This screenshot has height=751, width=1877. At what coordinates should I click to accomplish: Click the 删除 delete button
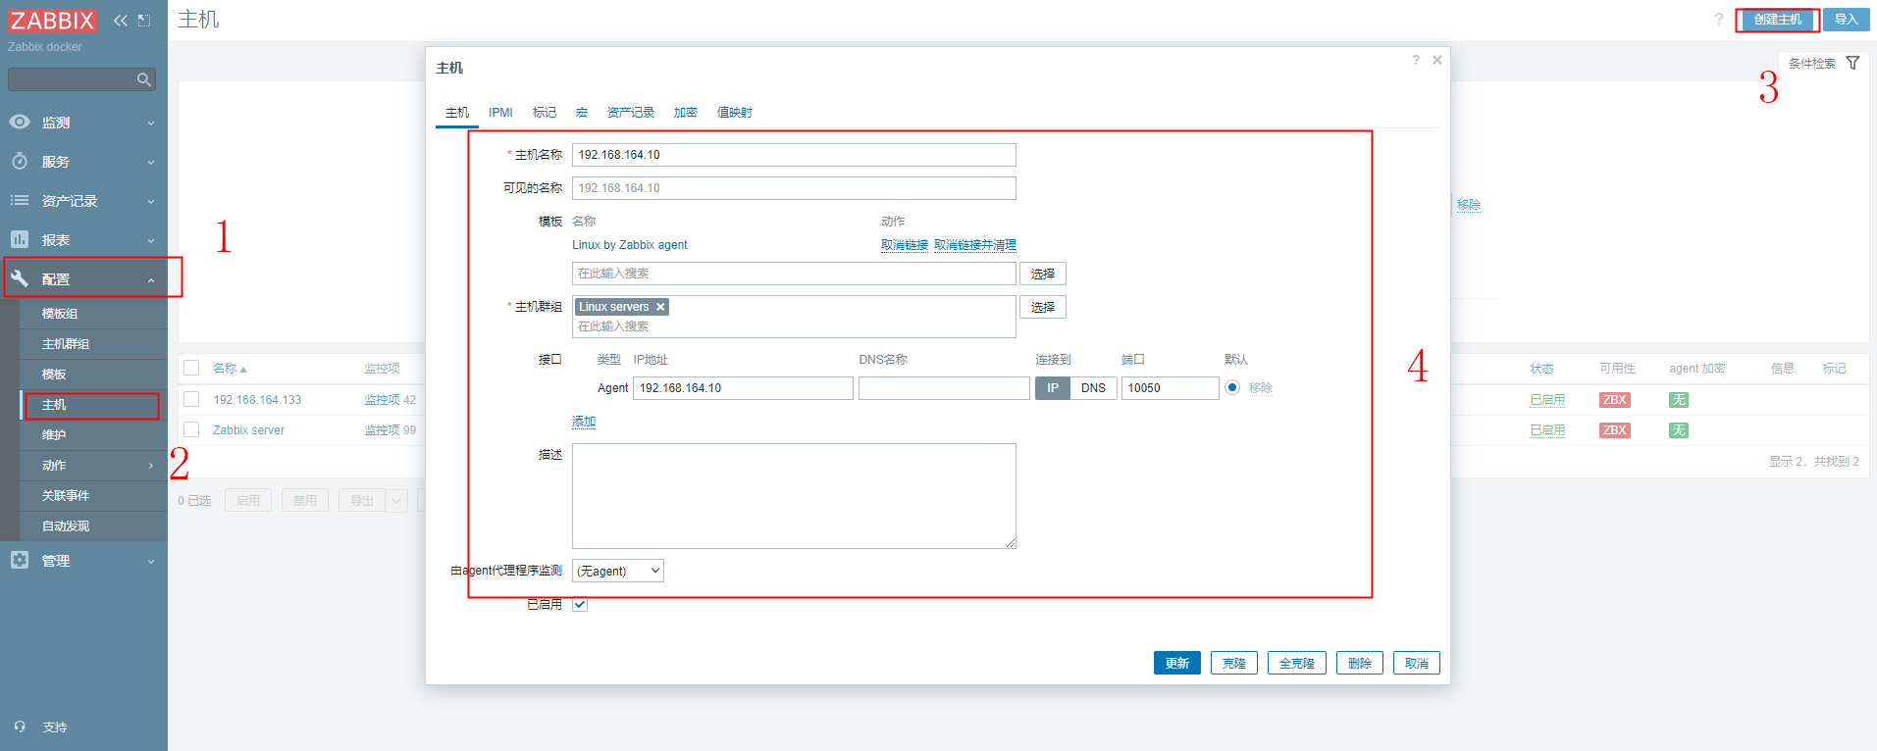[x=1360, y=664]
